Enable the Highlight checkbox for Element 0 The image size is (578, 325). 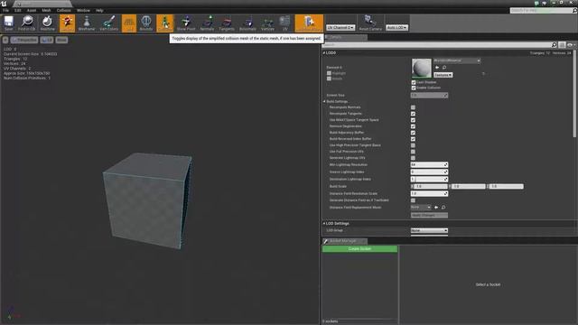click(x=329, y=73)
